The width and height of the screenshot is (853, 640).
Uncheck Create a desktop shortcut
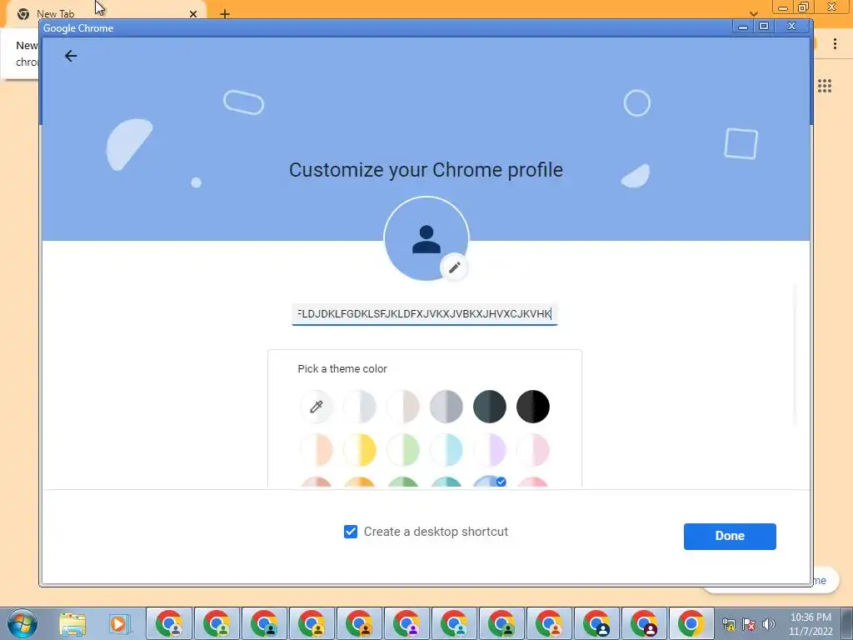(351, 532)
